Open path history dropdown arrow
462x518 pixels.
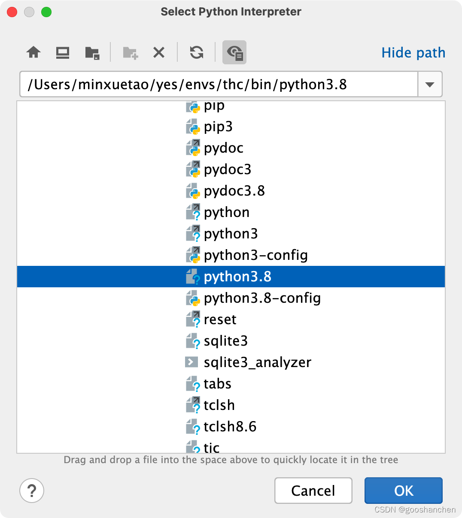pyautogui.click(x=430, y=84)
